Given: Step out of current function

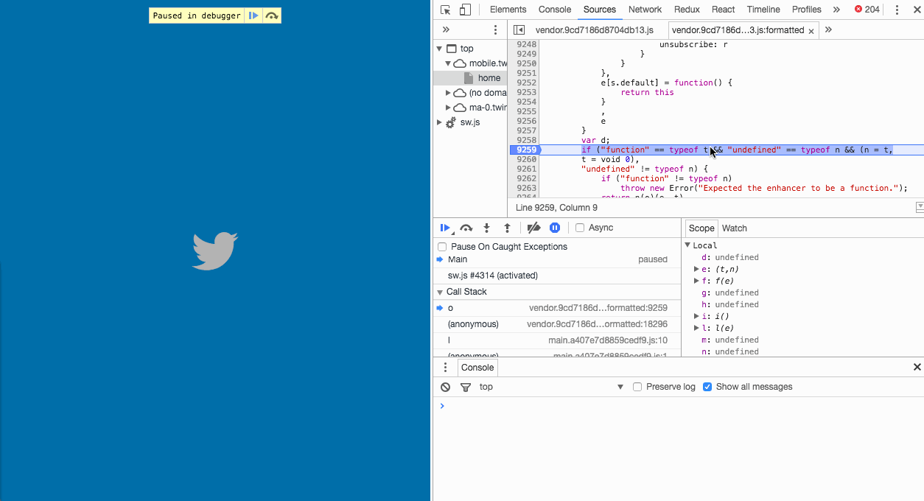Looking at the screenshot, I should click(507, 228).
